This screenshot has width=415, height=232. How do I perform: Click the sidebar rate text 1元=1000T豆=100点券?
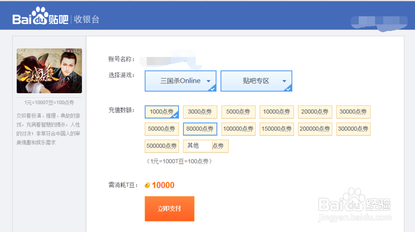click(x=49, y=102)
